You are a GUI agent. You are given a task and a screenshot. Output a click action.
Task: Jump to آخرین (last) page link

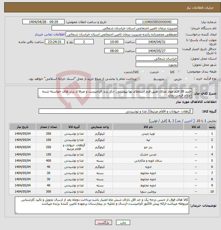coord(188,121)
